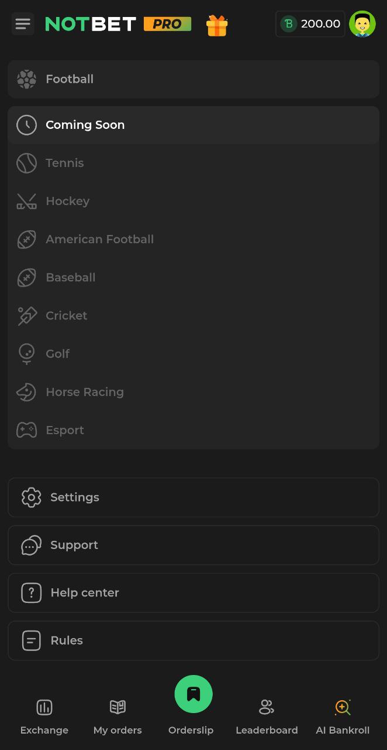Select the Tennis ball icon
This screenshot has width=387, height=750.
coord(26,163)
